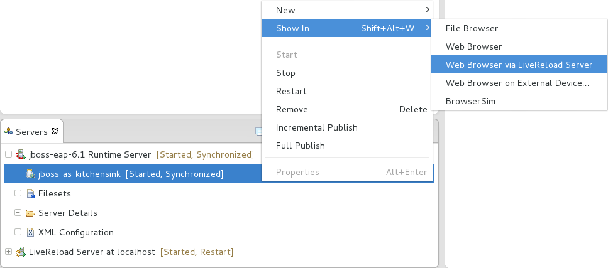Collapse the jboss-eap-6.1 Runtime Server node
The width and height of the screenshot is (608, 268).
(8, 154)
